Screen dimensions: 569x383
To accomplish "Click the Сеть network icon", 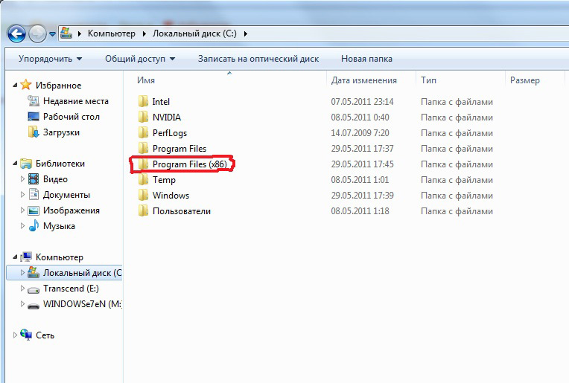I will point(26,335).
